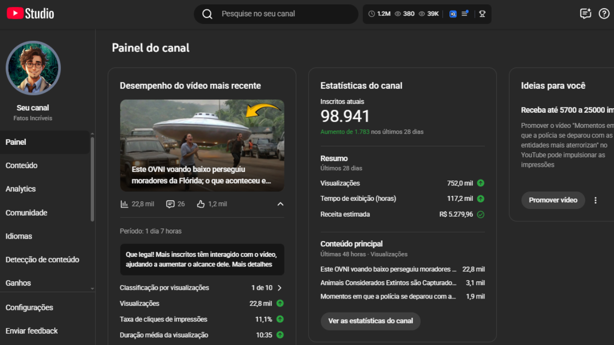Click the comments icon showing 26
This screenshot has width=614, height=345.
pyautogui.click(x=170, y=204)
